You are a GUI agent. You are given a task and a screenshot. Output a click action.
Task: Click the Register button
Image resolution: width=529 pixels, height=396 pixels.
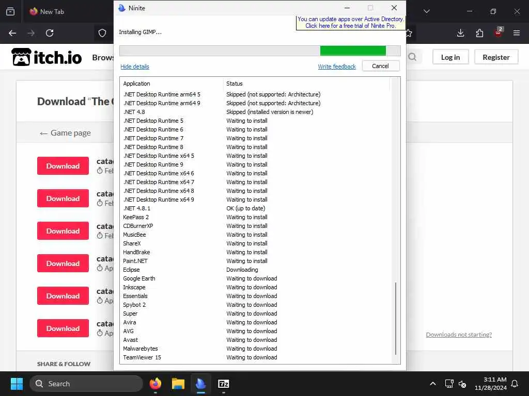(x=496, y=57)
